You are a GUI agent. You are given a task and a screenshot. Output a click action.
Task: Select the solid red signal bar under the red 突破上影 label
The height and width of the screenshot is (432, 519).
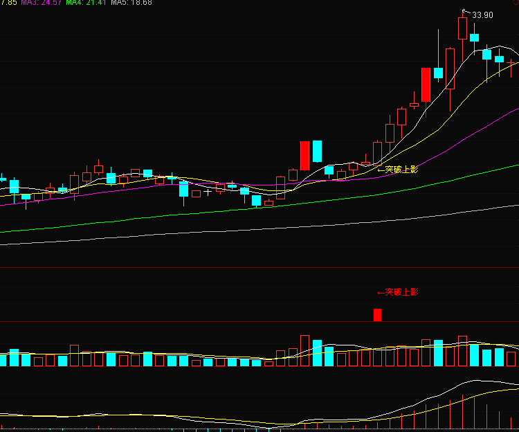tap(377, 315)
